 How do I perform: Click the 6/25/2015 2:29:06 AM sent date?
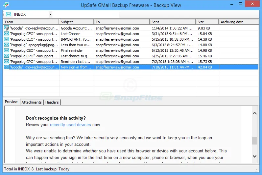(x=172, y=56)
